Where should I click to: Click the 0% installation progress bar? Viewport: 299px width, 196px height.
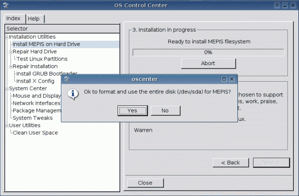click(208, 52)
